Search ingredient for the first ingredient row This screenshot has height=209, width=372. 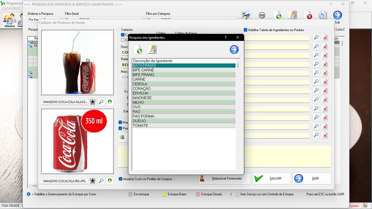coord(316,37)
